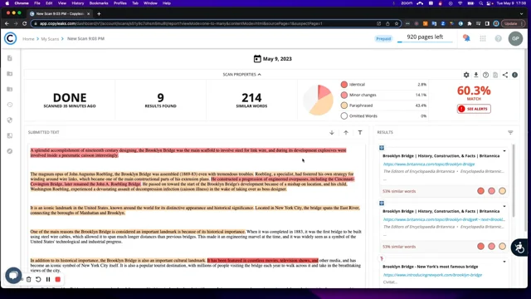Click the Prepaid badge
The height and width of the screenshot is (299, 531).
click(383, 39)
